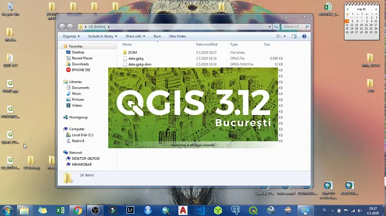Screen dimensions: 386x216
Task: Open Local Disk (C:) in the navigation pane
Action: tap(83, 135)
